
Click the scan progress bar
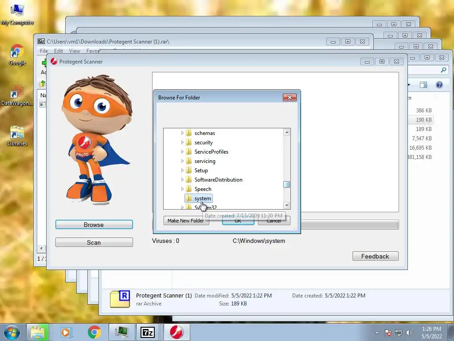coord(349,224)
